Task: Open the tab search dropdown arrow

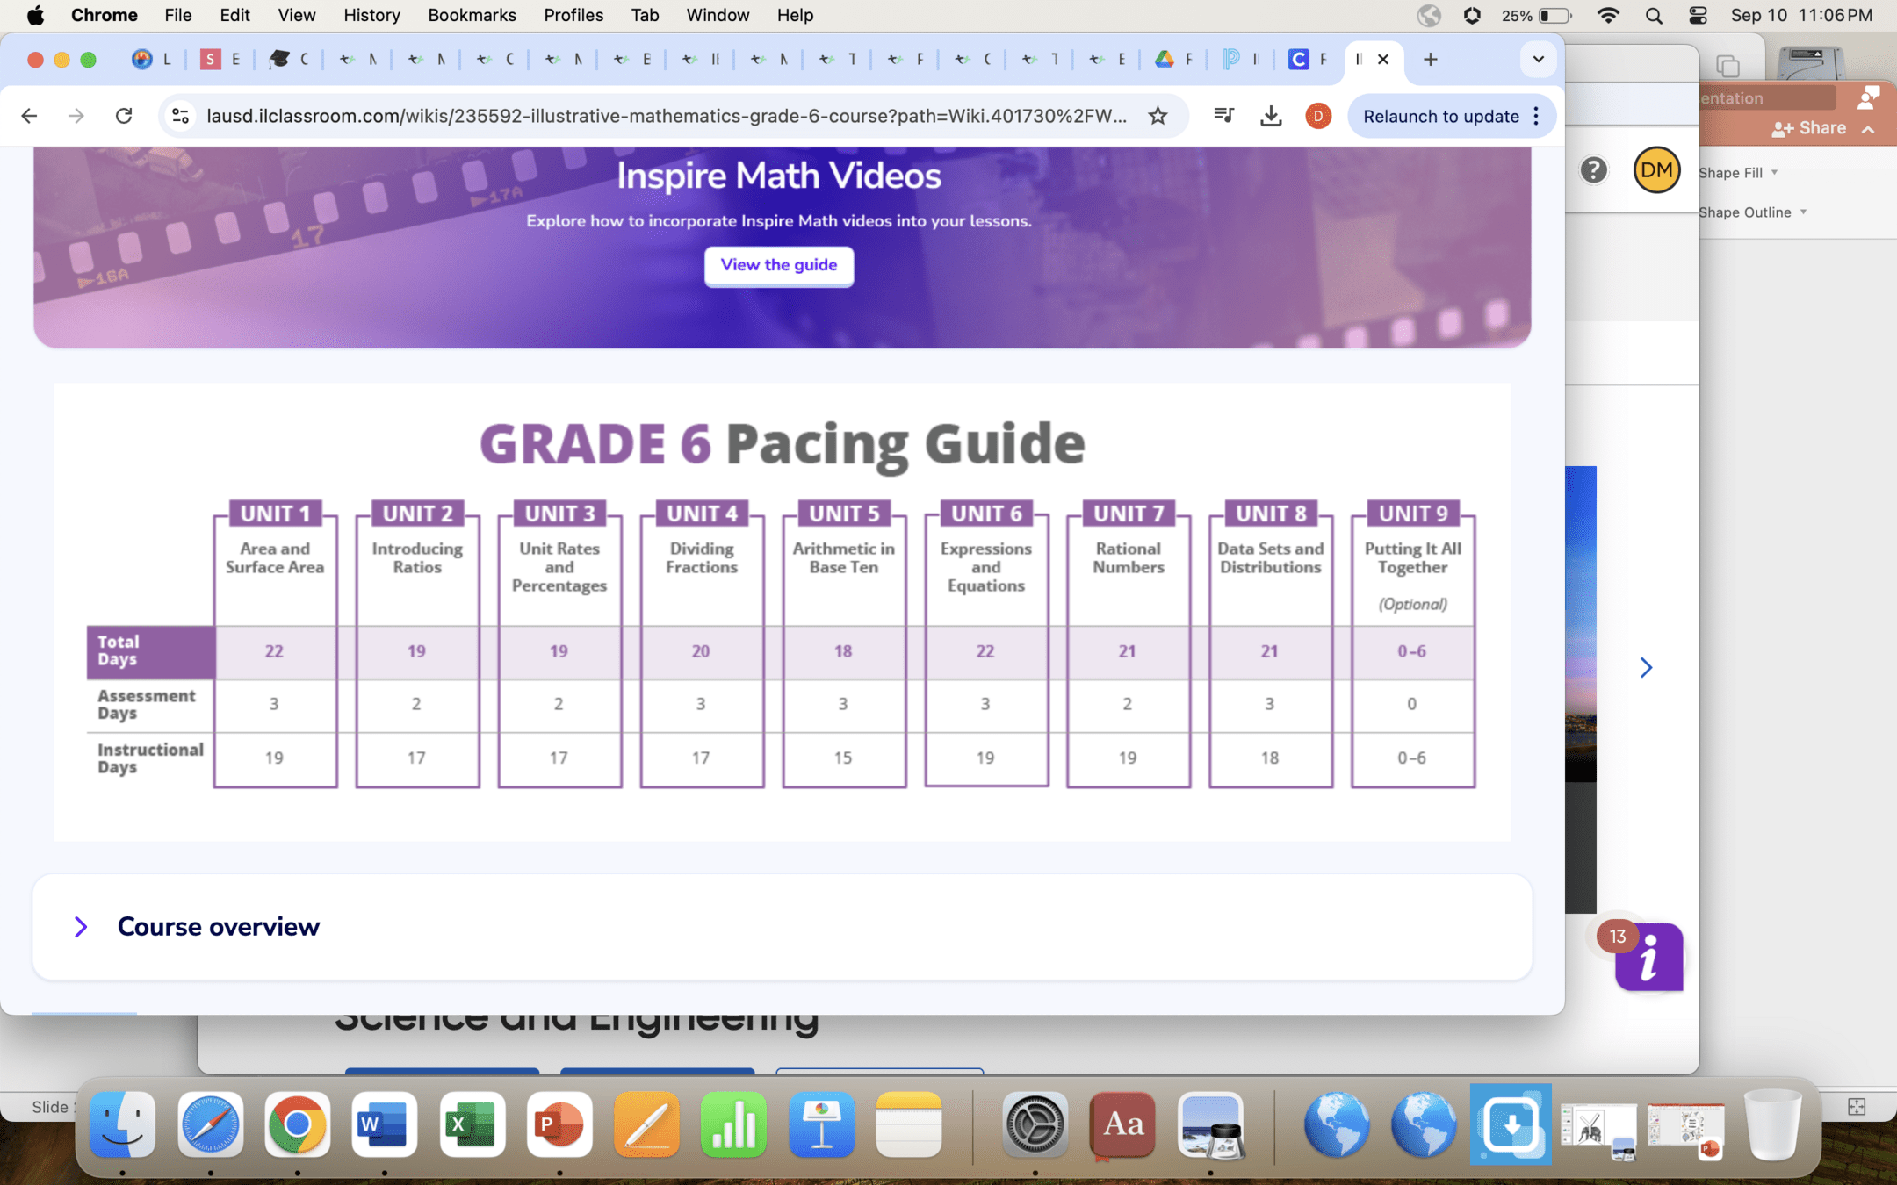Action: click(1538, 60)
